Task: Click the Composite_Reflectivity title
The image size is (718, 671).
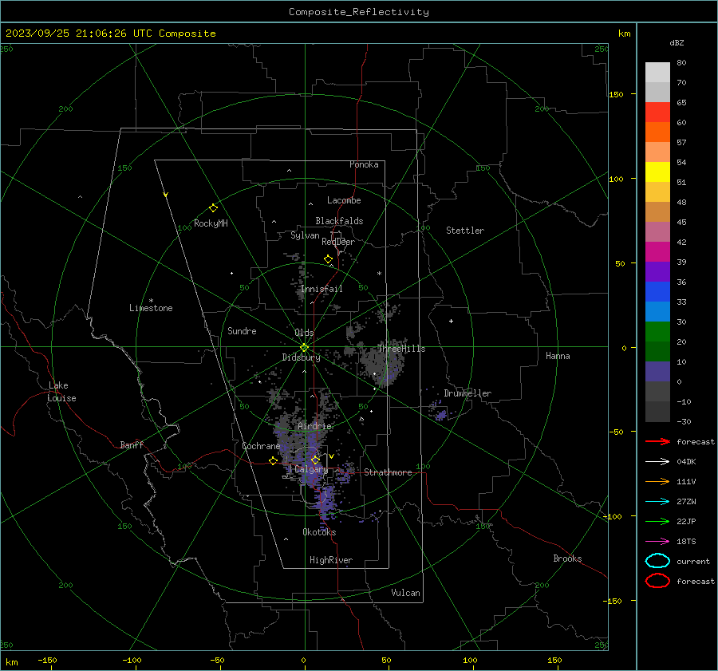Action: (358, 12)
